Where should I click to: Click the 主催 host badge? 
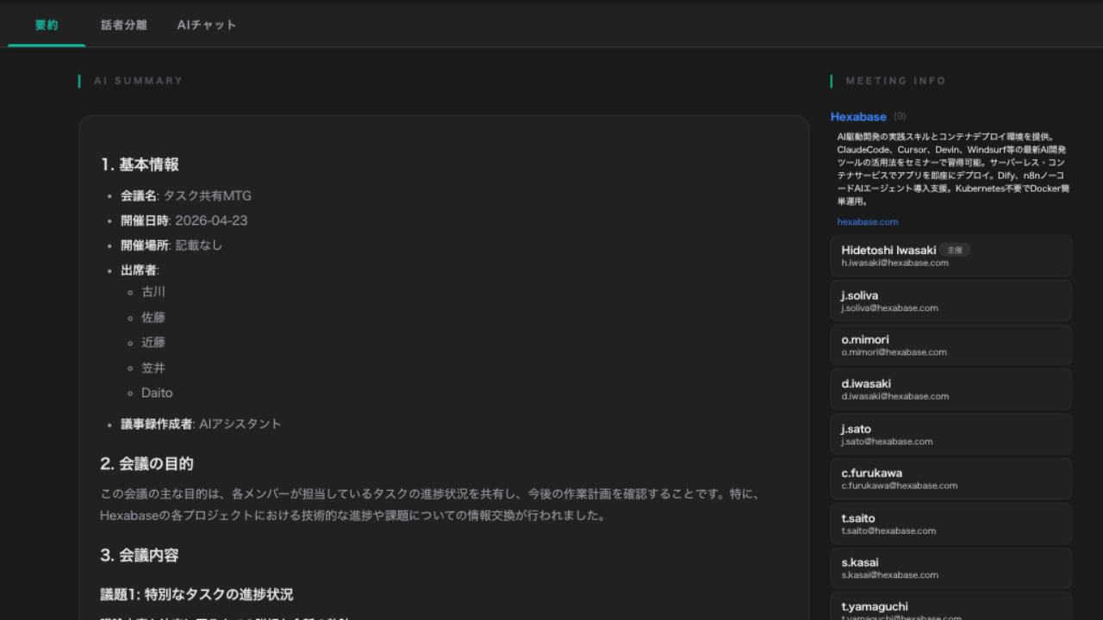coord(954,250)
